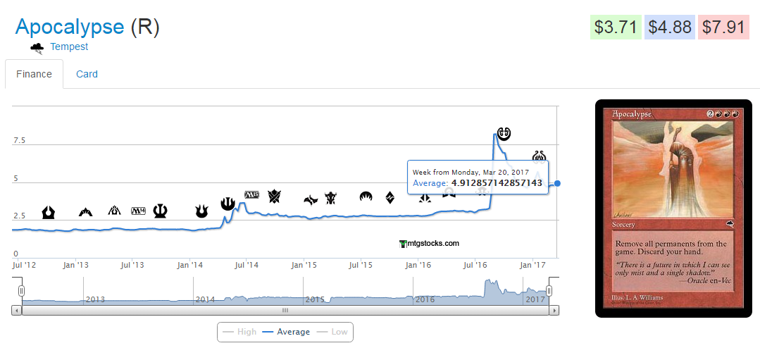Click the 2017 label in the navigator
760x348 pixels.
(535, 299)
